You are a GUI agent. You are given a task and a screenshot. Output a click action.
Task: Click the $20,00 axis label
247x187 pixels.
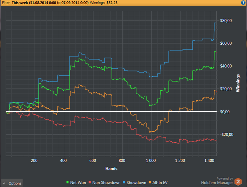pos(226,89)
